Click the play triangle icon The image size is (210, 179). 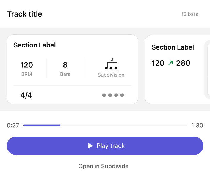tap(90, 146)
